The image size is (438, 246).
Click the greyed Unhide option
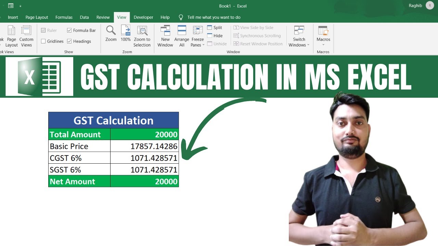tap(217, 44)
